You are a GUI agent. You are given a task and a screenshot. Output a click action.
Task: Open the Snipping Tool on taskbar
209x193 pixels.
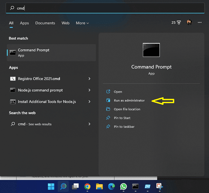pyautogui.click(x=160, y=187)
